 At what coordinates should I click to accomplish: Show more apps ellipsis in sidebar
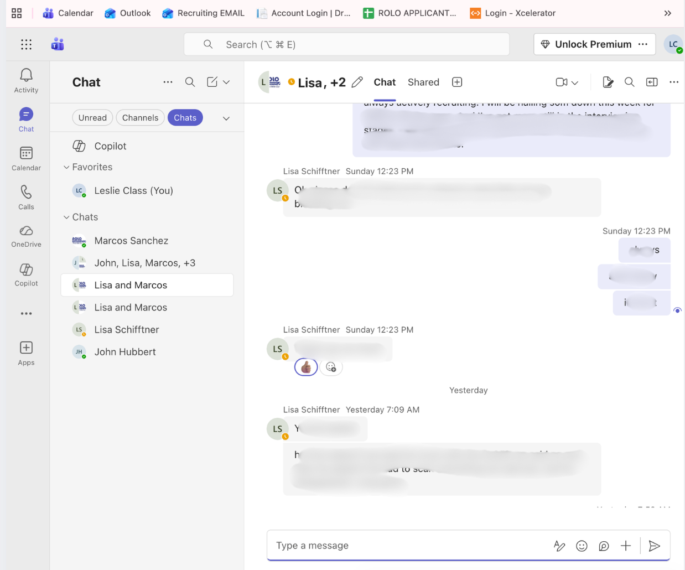pos(26,314)
